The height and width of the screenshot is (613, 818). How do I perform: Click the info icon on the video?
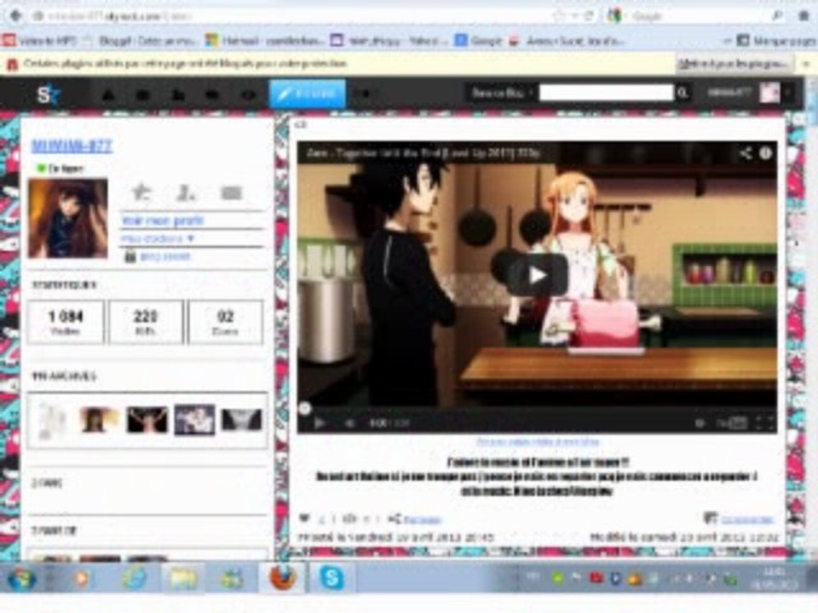pos(765,152)
